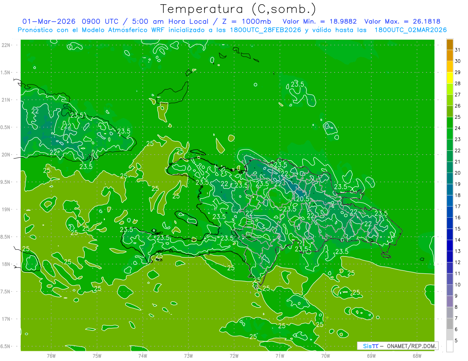Click legend value '21' on color bar
This screenshot has height=361, width=468.
458,162
